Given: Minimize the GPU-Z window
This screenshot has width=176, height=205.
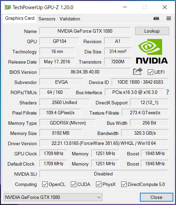Looking at the screenshot, I should 125,7.
